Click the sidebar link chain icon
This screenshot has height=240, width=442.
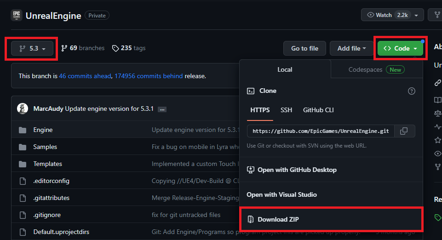[437, 83]
